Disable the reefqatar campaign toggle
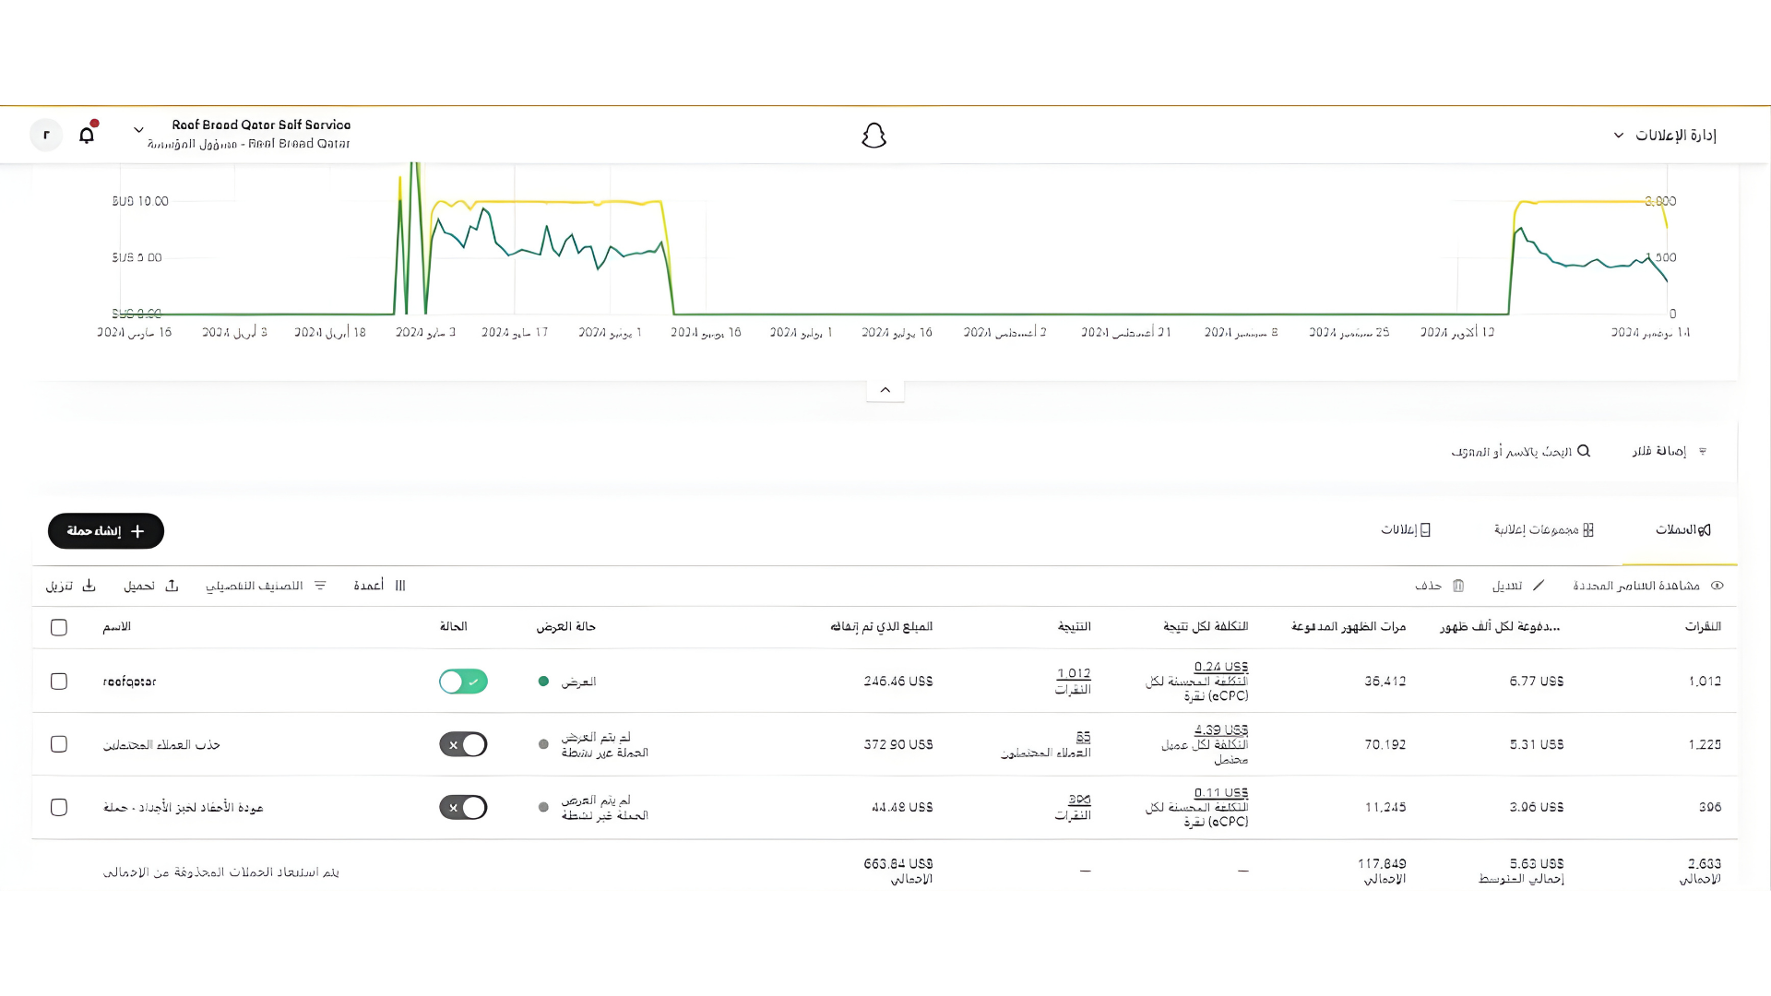The width and height of the screenshot is (1771, 996). click(463, 682)
